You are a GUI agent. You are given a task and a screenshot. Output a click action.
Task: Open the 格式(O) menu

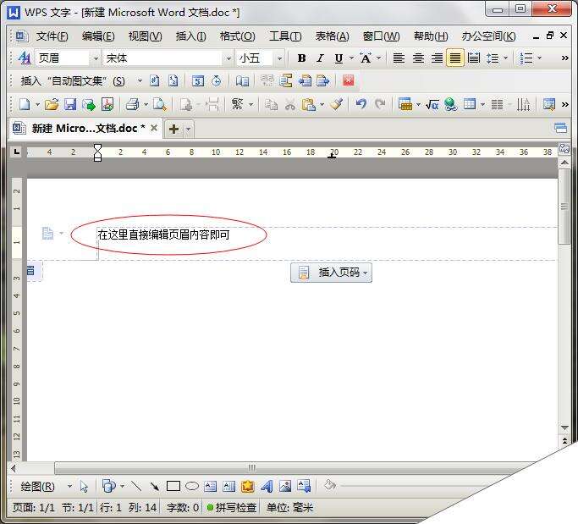click(238, 36)
